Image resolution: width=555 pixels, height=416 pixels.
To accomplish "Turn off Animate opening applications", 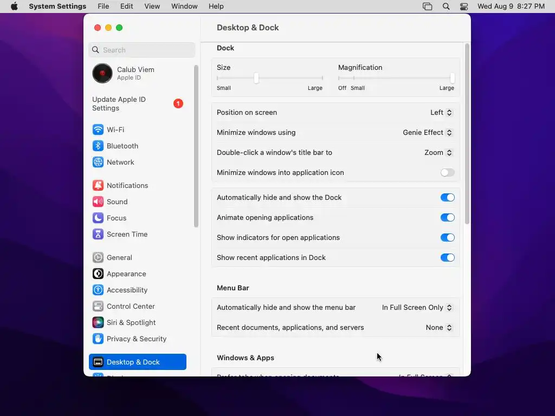I will point(447,218).
